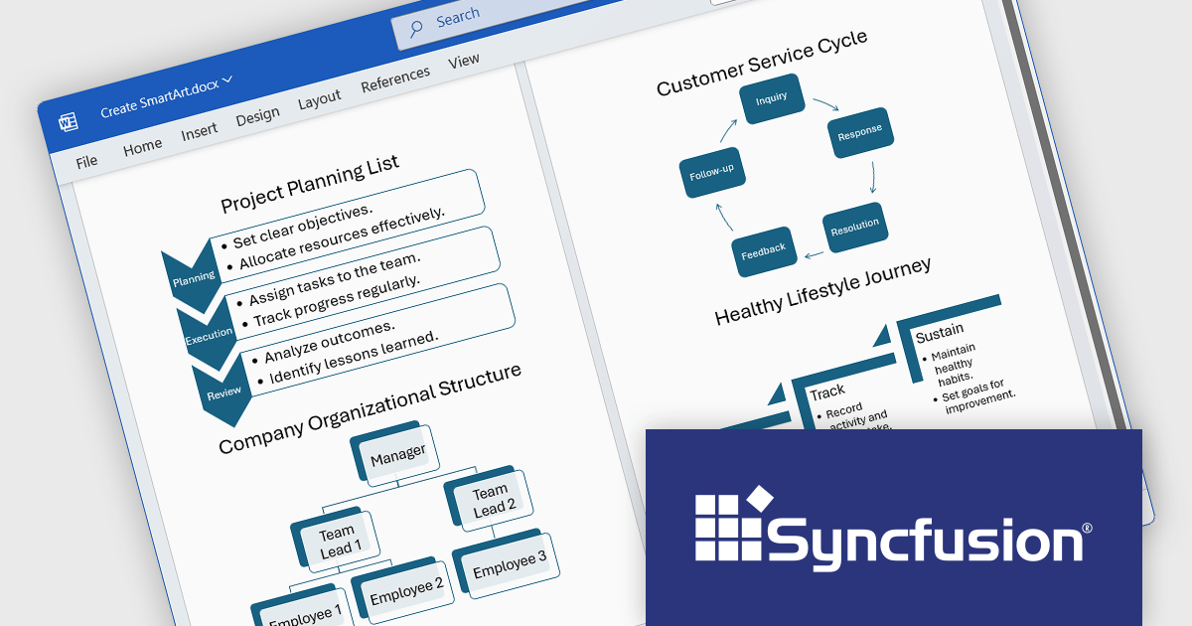Viewport: 1192px width, 626px height.
Task: Select the Company Organizational Structure heading
Action: (x=370, y=409)
